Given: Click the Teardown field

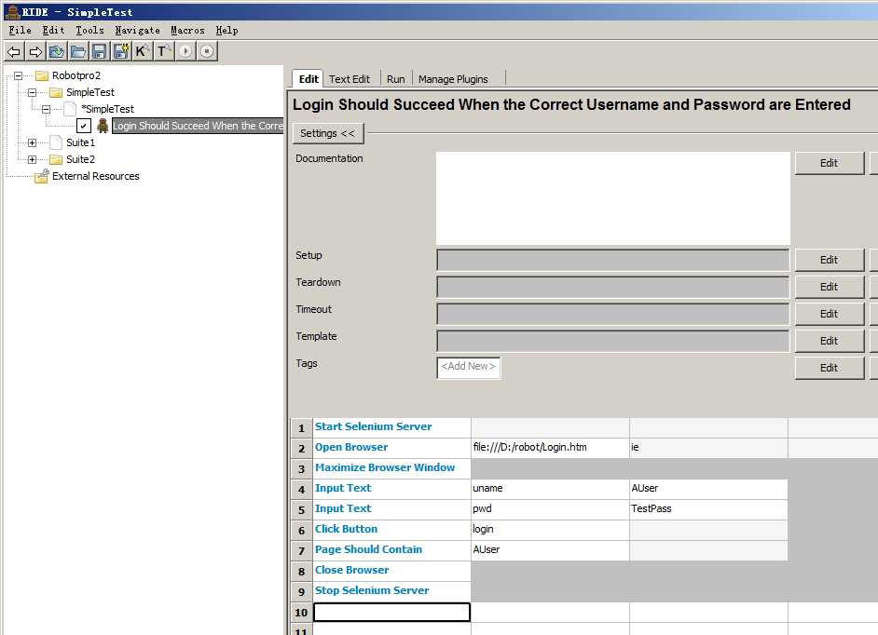Looking at the screenshot, I should coord(613,287).
